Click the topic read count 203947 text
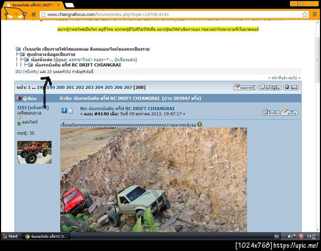 [181, 98]
